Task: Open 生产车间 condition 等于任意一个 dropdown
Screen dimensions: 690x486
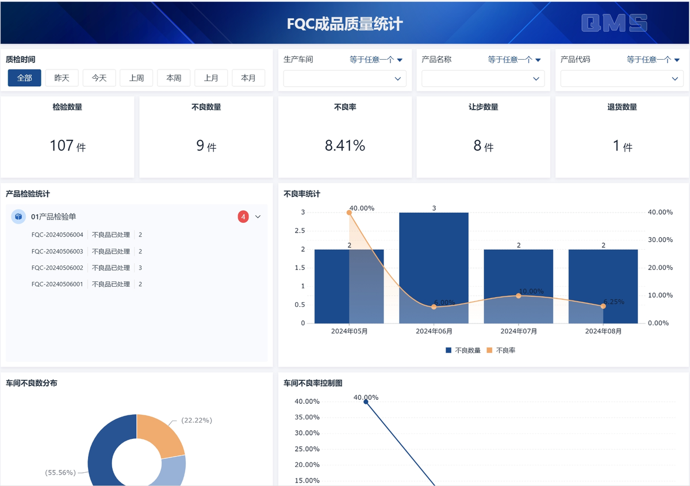Action: (x=376, y=59)
